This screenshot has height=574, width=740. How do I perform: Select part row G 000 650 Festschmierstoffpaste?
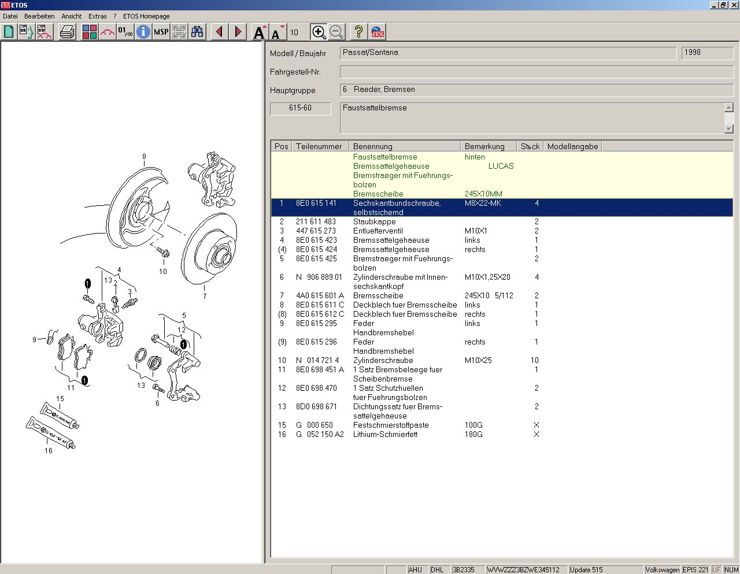click(x=502, y=425)
